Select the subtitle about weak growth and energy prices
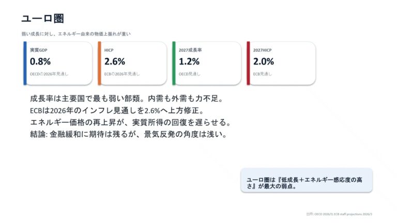Viewport: 397px width, 223px height. click(76, 34)
